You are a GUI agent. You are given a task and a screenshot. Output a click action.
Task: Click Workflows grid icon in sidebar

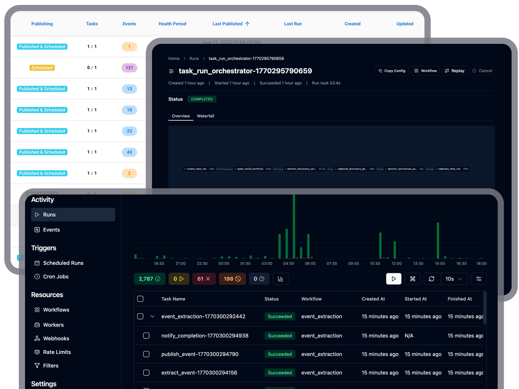(x=37, y=310)
